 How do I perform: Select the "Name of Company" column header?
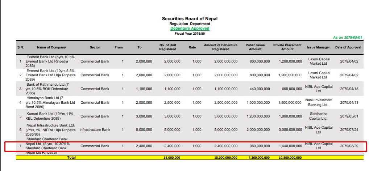tap(51, 47)
